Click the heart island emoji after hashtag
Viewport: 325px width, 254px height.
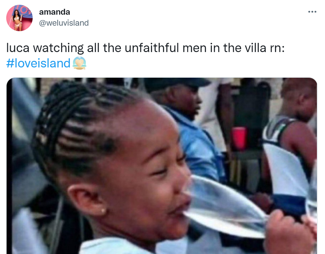(79, 63)
